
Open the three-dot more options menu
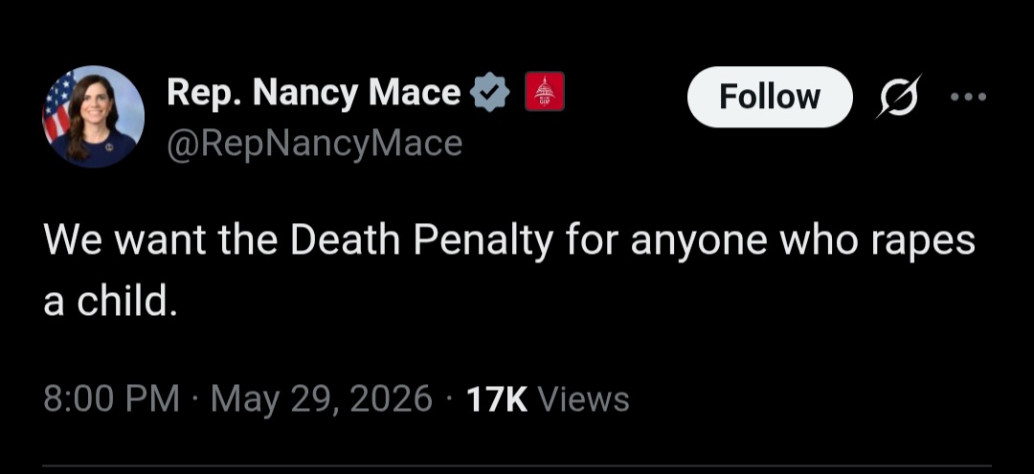968,97
